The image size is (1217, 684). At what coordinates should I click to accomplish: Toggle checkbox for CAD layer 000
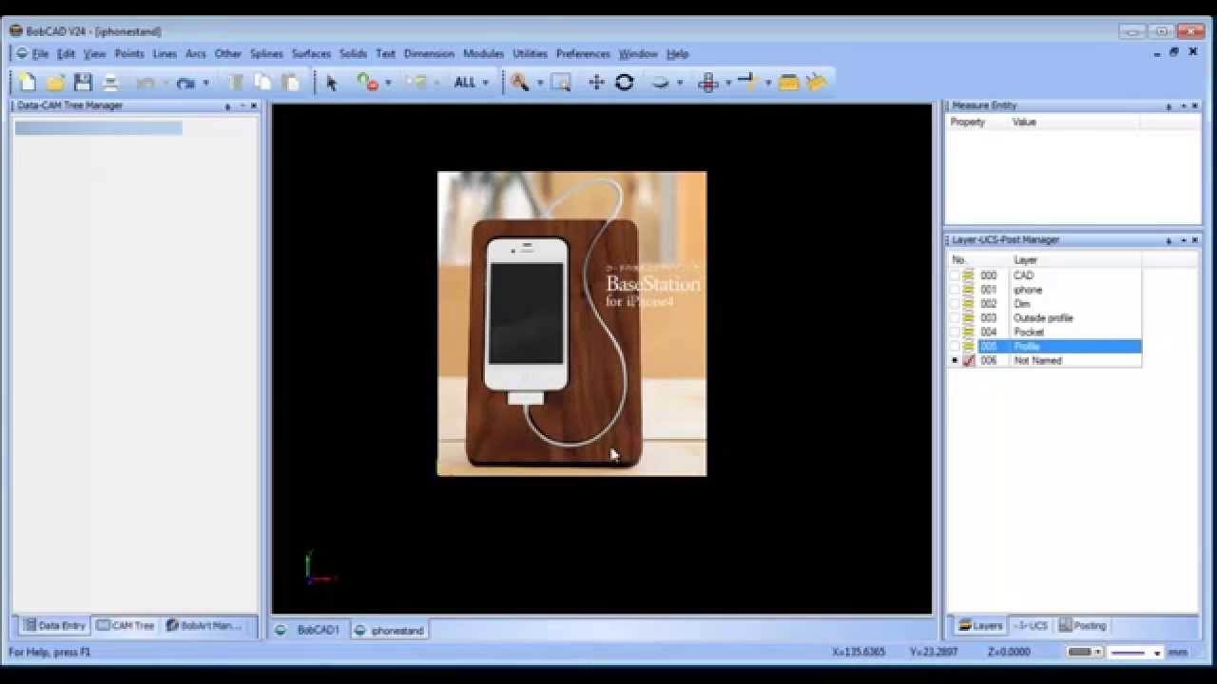955,275
